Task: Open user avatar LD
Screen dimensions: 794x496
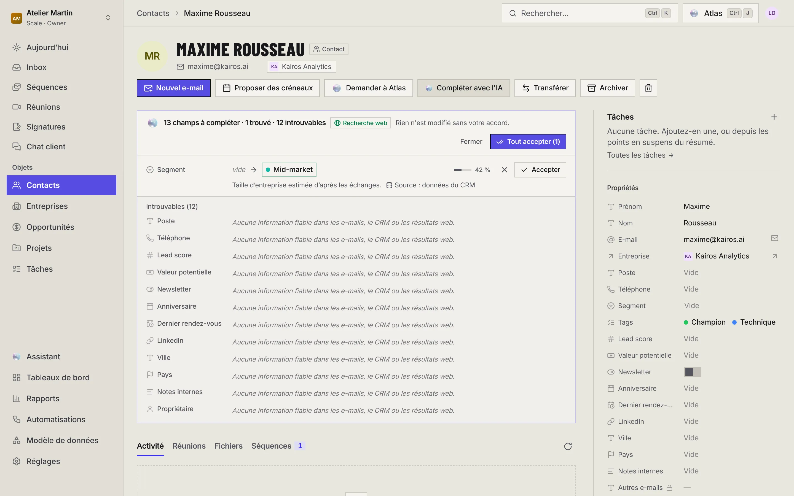Action: (772, 13)
